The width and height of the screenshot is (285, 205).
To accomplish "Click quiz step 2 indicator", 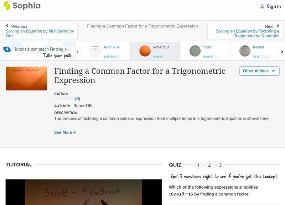I will [209, 165].
